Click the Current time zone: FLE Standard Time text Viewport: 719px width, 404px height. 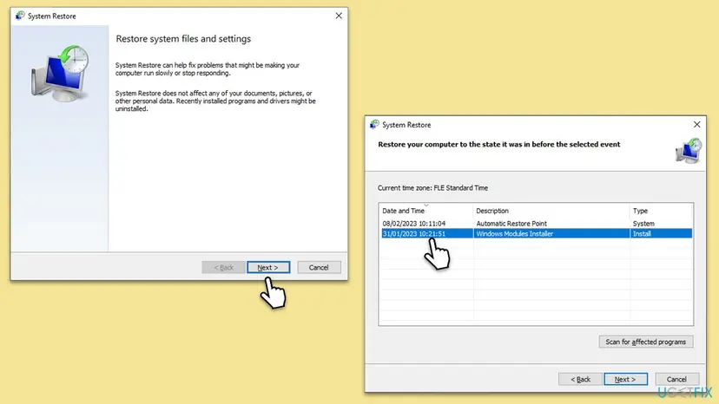point(432,188)
